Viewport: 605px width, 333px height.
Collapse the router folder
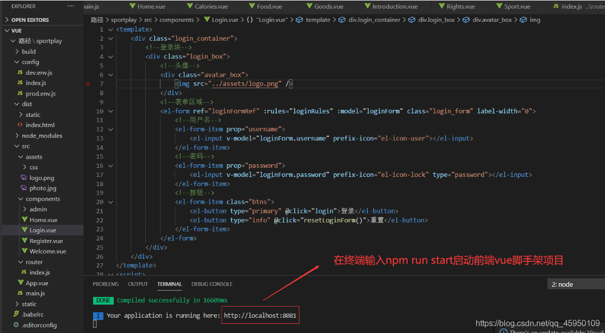pos(21,262)
